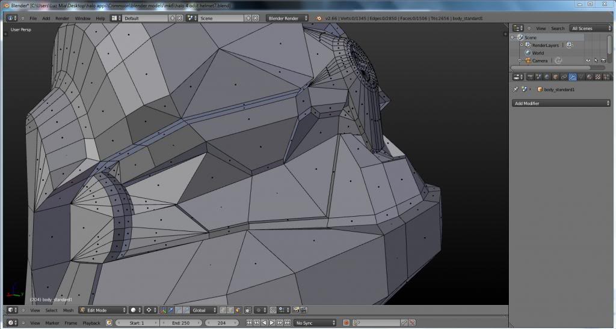Open the scene browser icon
This screenshot has width=616, height=329.
coord(191,18)
